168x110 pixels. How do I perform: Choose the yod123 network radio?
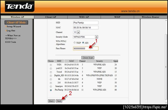tap(51, 68)
